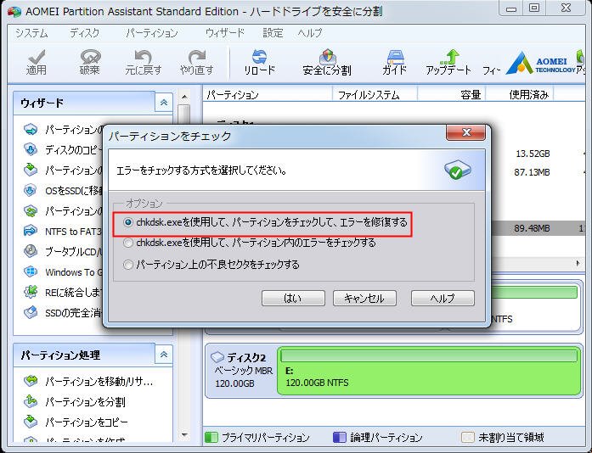Viewport: 592px width, 453px height.
Task: Click the 容量 column header
Action: [x=451, y=94]
